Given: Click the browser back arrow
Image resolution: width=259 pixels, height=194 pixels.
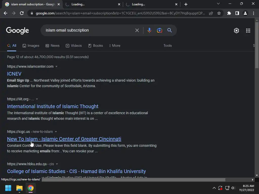Looking at the screenshot, I should [x=6, y=13].
